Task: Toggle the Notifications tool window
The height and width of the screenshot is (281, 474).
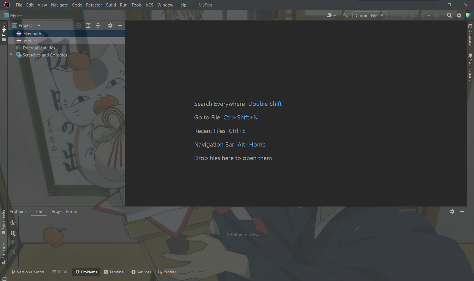Action: point(470,67)
